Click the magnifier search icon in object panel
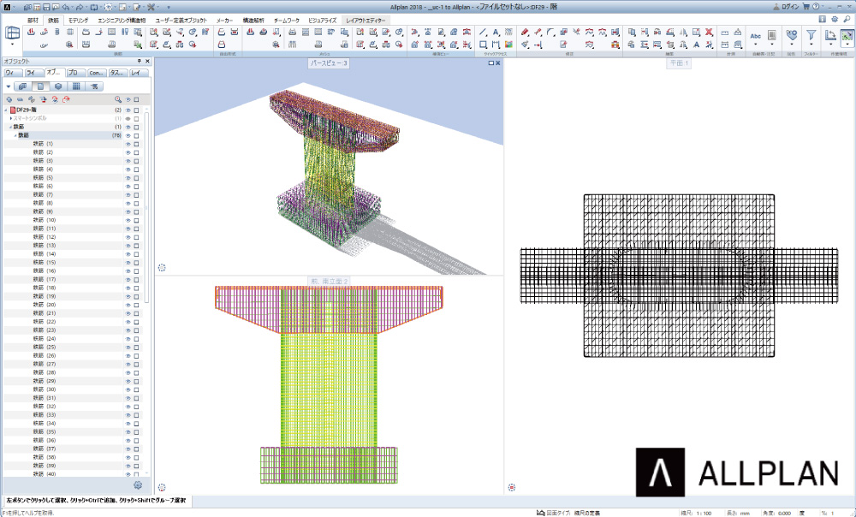This screenshot has width=856, height=517. pos(118,99)
